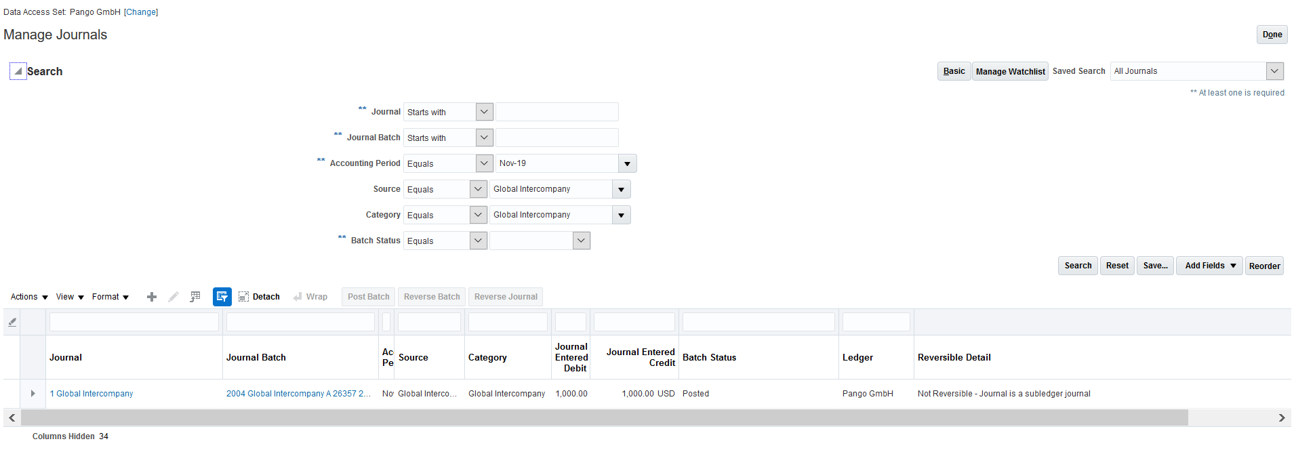This screenshot has width=1296, height=450.
Task: Switch to Basic search mode
Action: coord(954,71)
